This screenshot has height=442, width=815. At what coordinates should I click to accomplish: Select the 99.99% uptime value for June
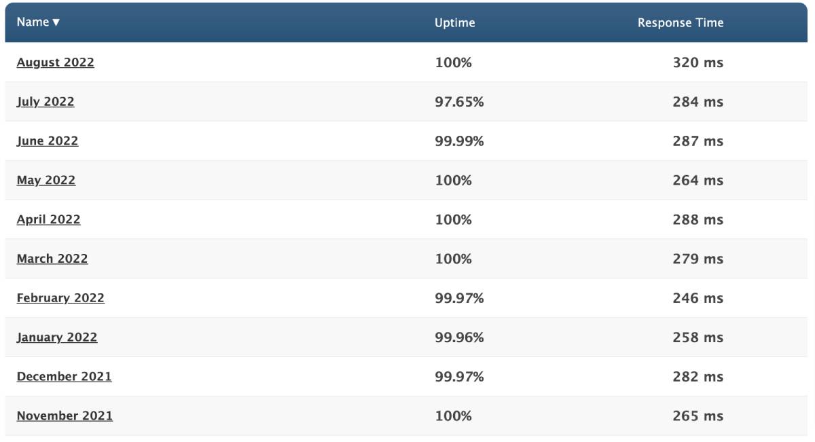pyautogui.click(x=459, y=141)
